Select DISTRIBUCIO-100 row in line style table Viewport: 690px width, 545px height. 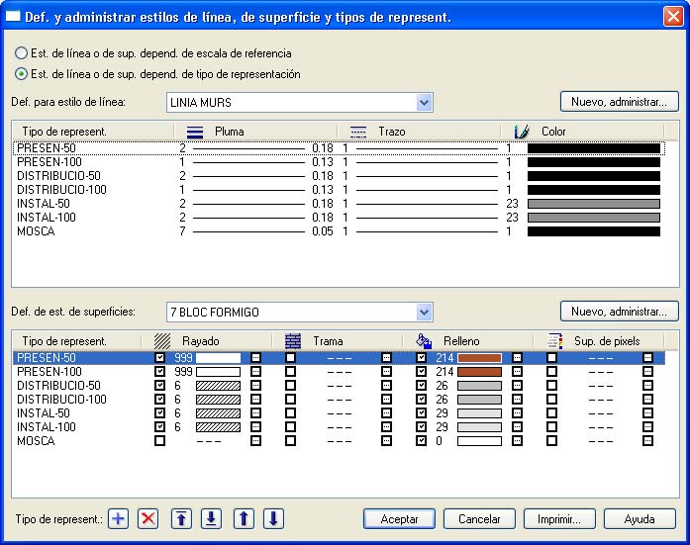coord(339,190)
